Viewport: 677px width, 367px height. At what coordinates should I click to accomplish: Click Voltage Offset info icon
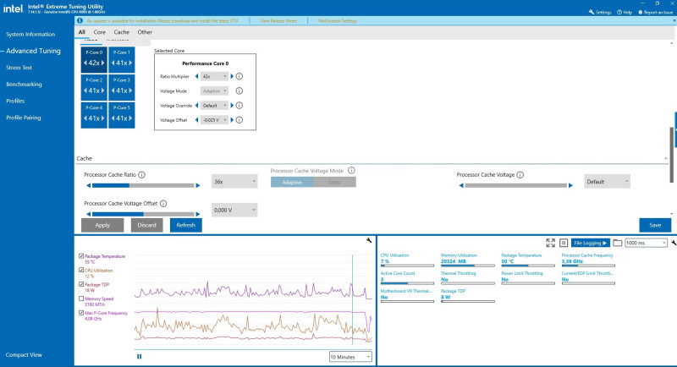[x=239, y=120]
